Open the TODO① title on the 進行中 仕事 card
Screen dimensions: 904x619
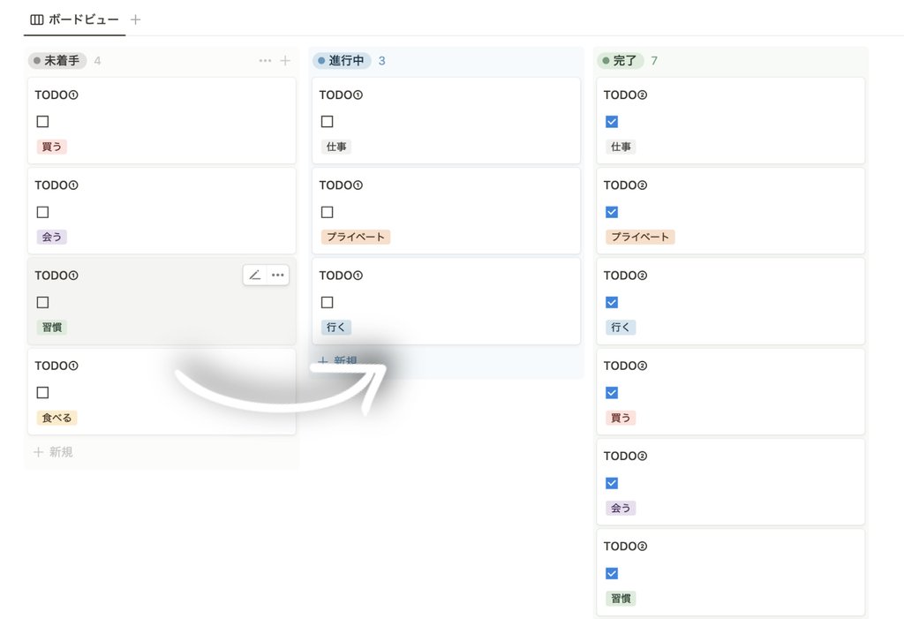coord(341,95)
